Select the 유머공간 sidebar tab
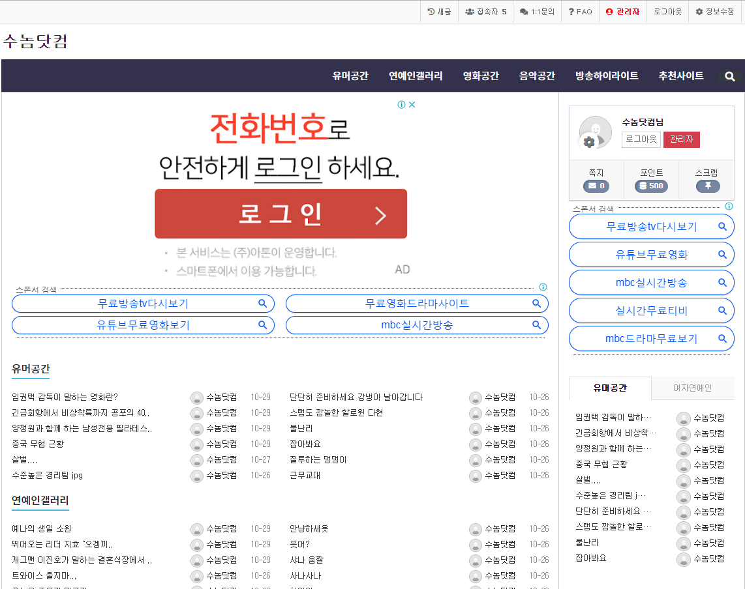Screen dimensions: 745x589 click(x=610, y=388)
